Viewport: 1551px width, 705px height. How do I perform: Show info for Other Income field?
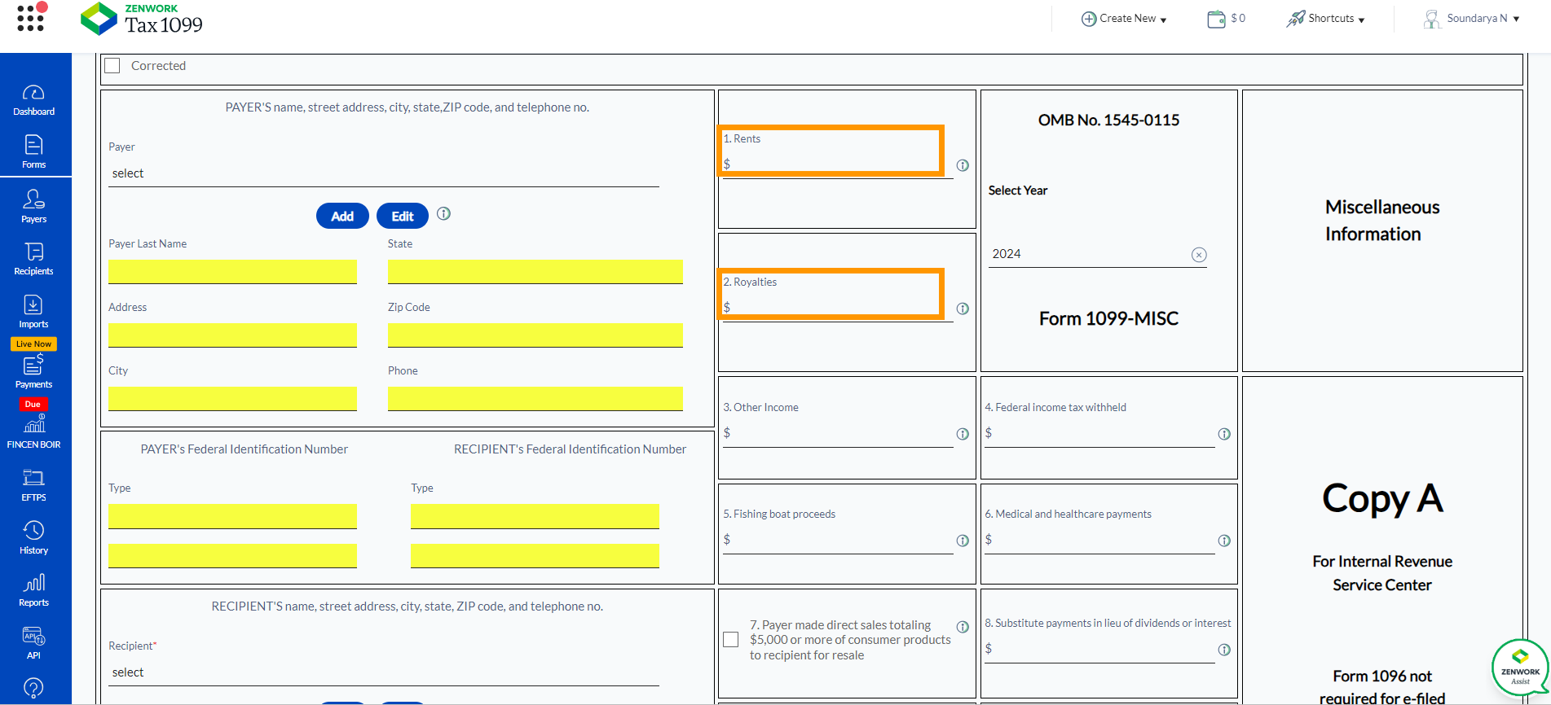[x=963, y=434]
